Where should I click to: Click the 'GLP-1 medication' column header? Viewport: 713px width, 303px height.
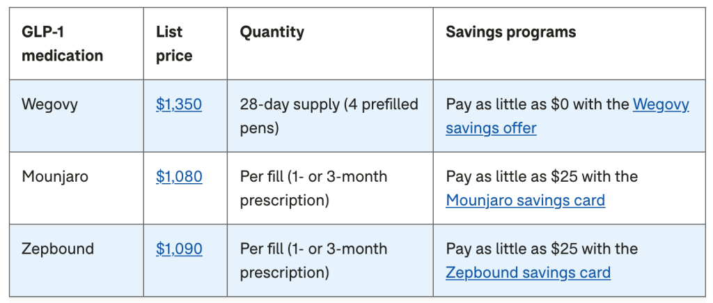(62, 44)
